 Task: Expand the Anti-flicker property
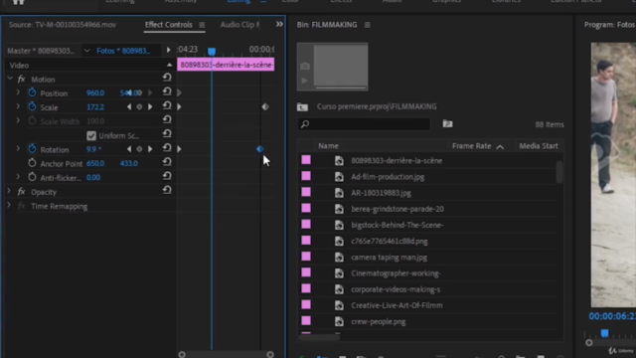(x=18, y=177)
